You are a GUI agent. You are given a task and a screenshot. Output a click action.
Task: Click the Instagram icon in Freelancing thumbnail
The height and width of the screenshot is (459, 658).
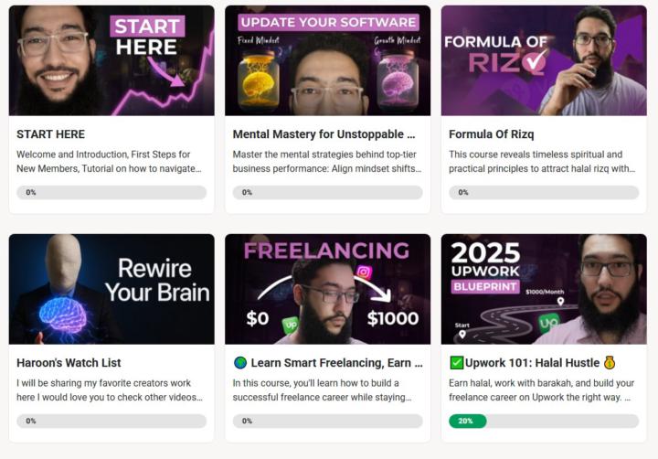click(x=364, y=272)
